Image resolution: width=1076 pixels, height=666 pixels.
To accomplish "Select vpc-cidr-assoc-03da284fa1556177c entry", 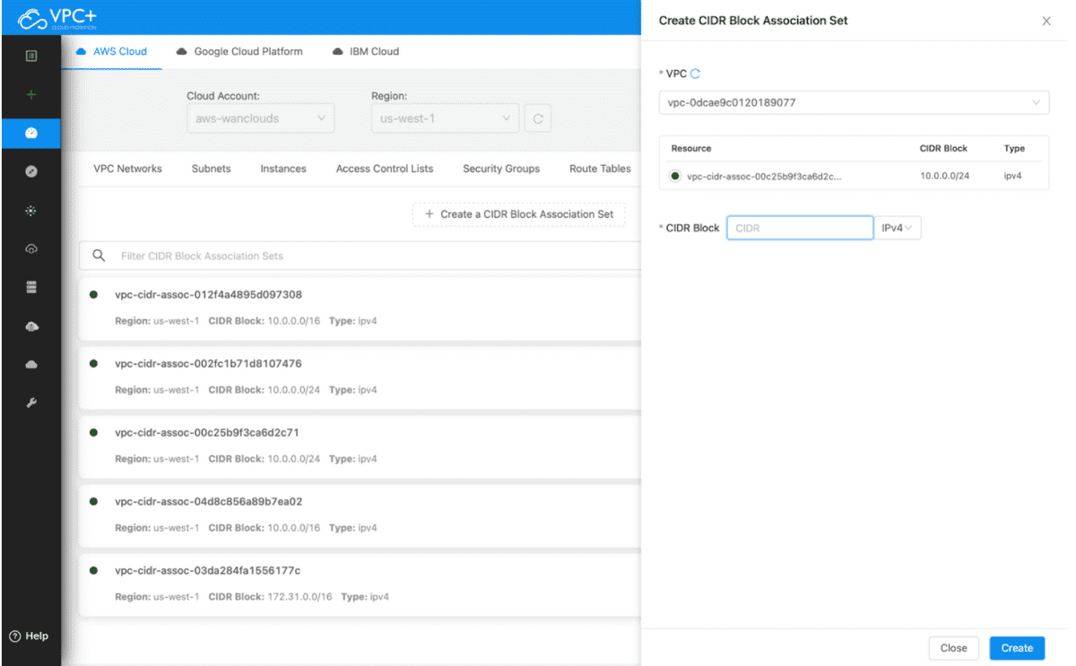I will pos(359,584).
